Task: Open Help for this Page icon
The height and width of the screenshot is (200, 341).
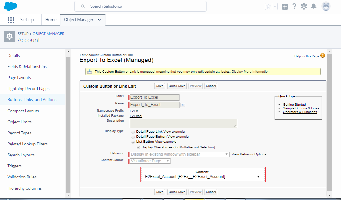Action: [x=322, y=56]
